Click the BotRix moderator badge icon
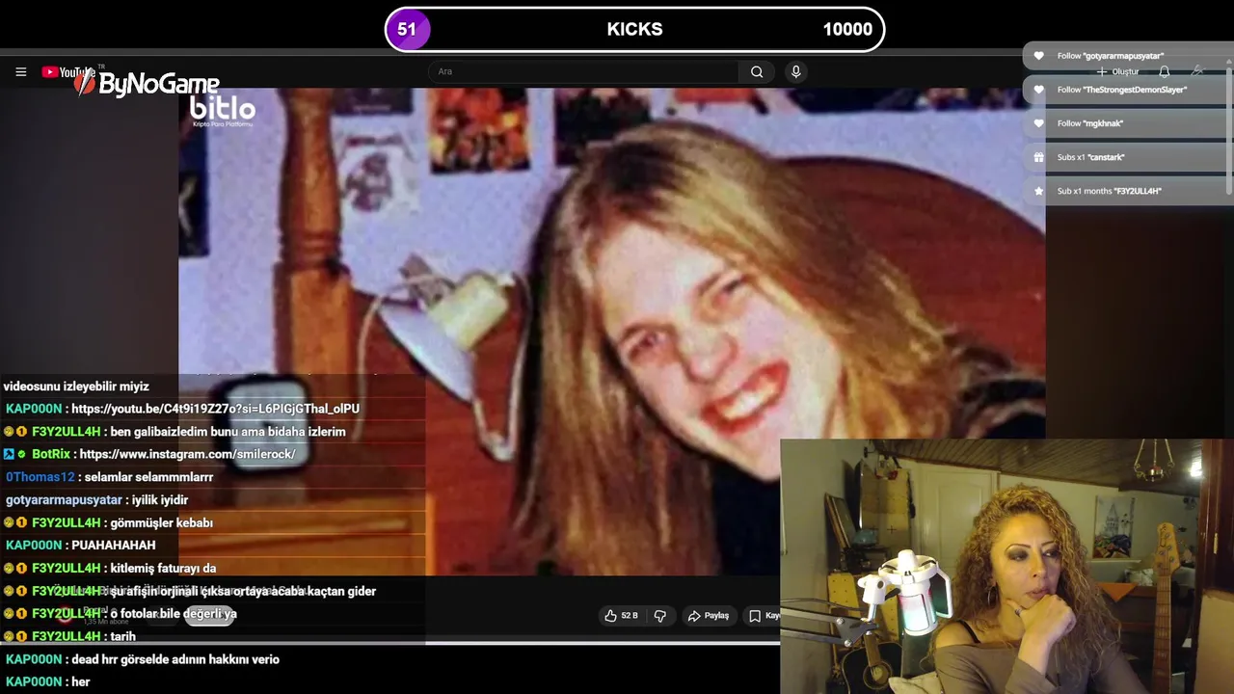This screenshot has width=1234, height=694. [x=9, y=454]
